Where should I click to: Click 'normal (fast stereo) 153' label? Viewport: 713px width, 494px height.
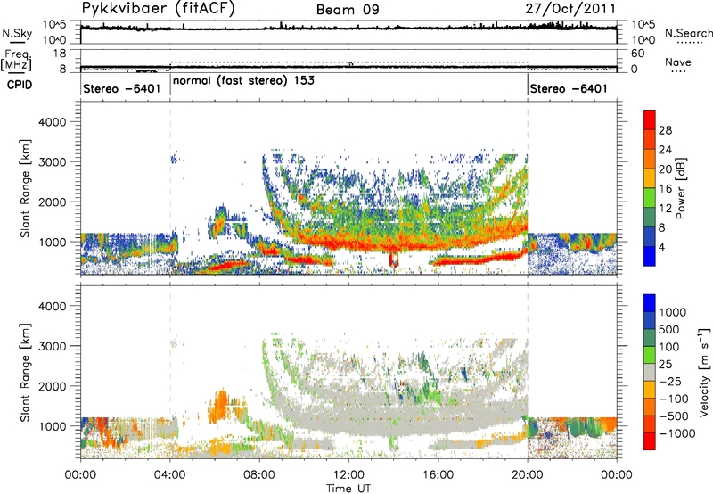coord(243,81)
